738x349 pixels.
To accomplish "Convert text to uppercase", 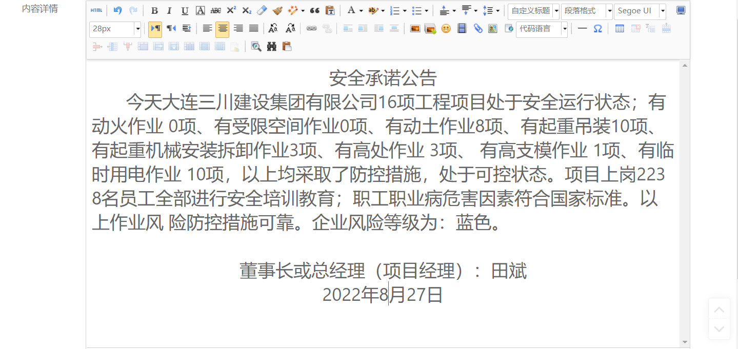I will point(273,29).
